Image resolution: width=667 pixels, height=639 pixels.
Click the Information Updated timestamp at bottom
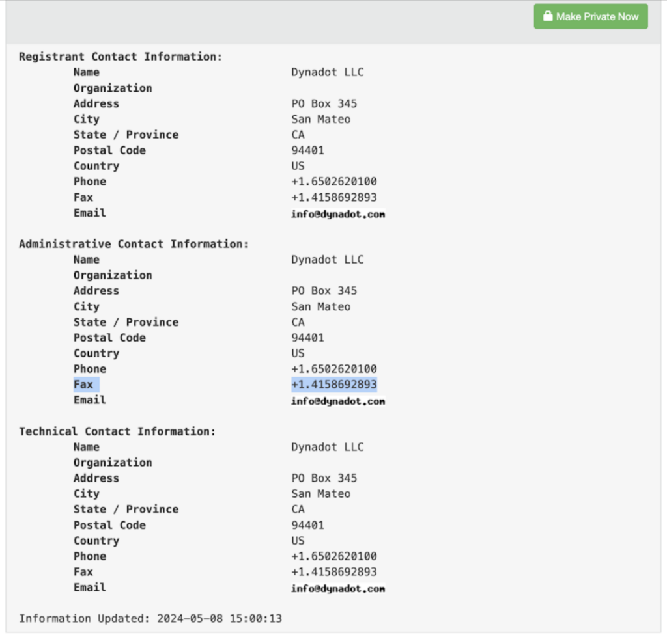point(152,618)
